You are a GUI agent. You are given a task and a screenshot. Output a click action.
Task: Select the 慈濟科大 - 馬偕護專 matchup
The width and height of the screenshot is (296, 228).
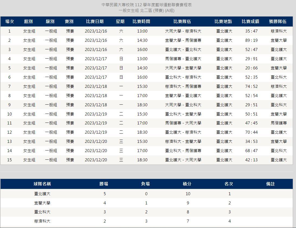point(183,86)
